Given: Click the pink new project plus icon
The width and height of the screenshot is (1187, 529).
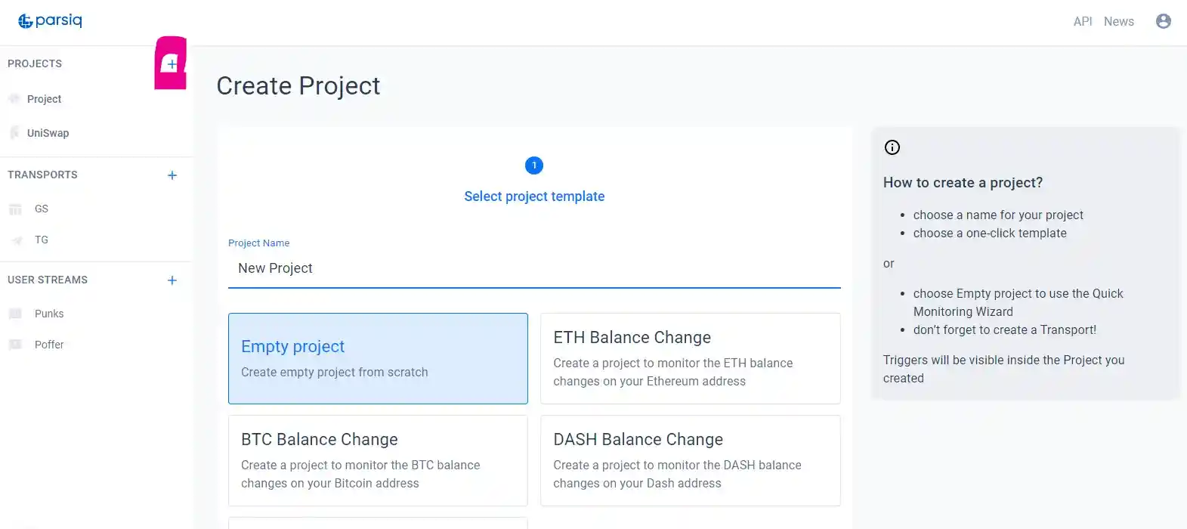Looking at the screenshot, I should [170, 64].
